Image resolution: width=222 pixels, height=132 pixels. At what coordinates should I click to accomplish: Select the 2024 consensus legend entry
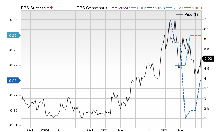coord(119,8)
